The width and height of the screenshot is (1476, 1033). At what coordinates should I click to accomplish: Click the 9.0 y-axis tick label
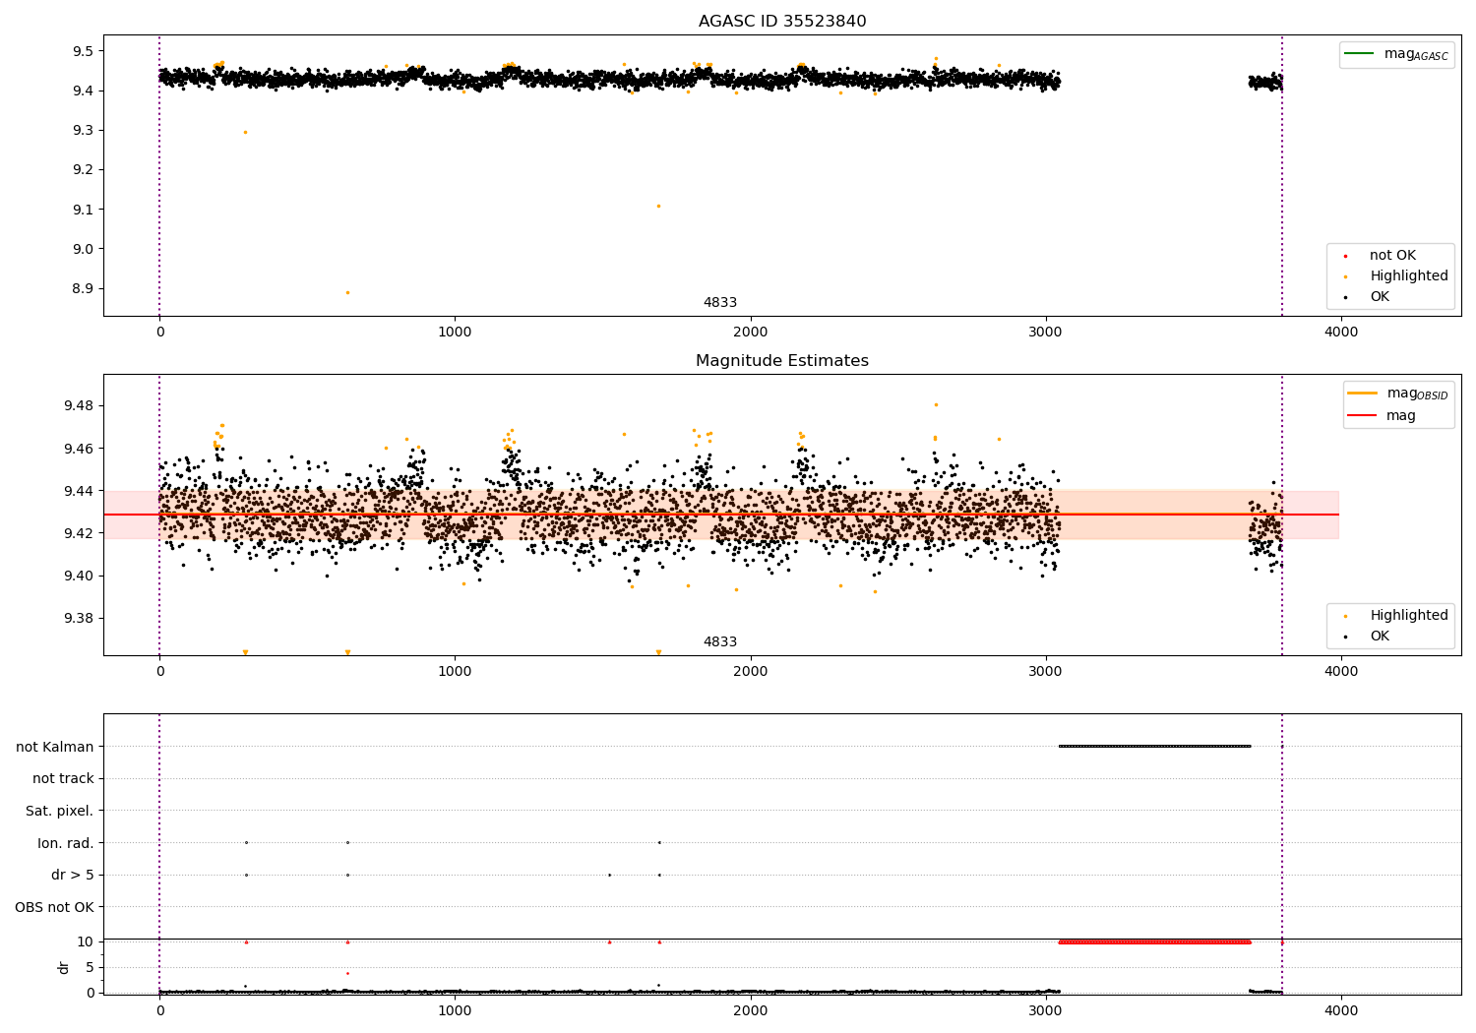pos(83,249)
